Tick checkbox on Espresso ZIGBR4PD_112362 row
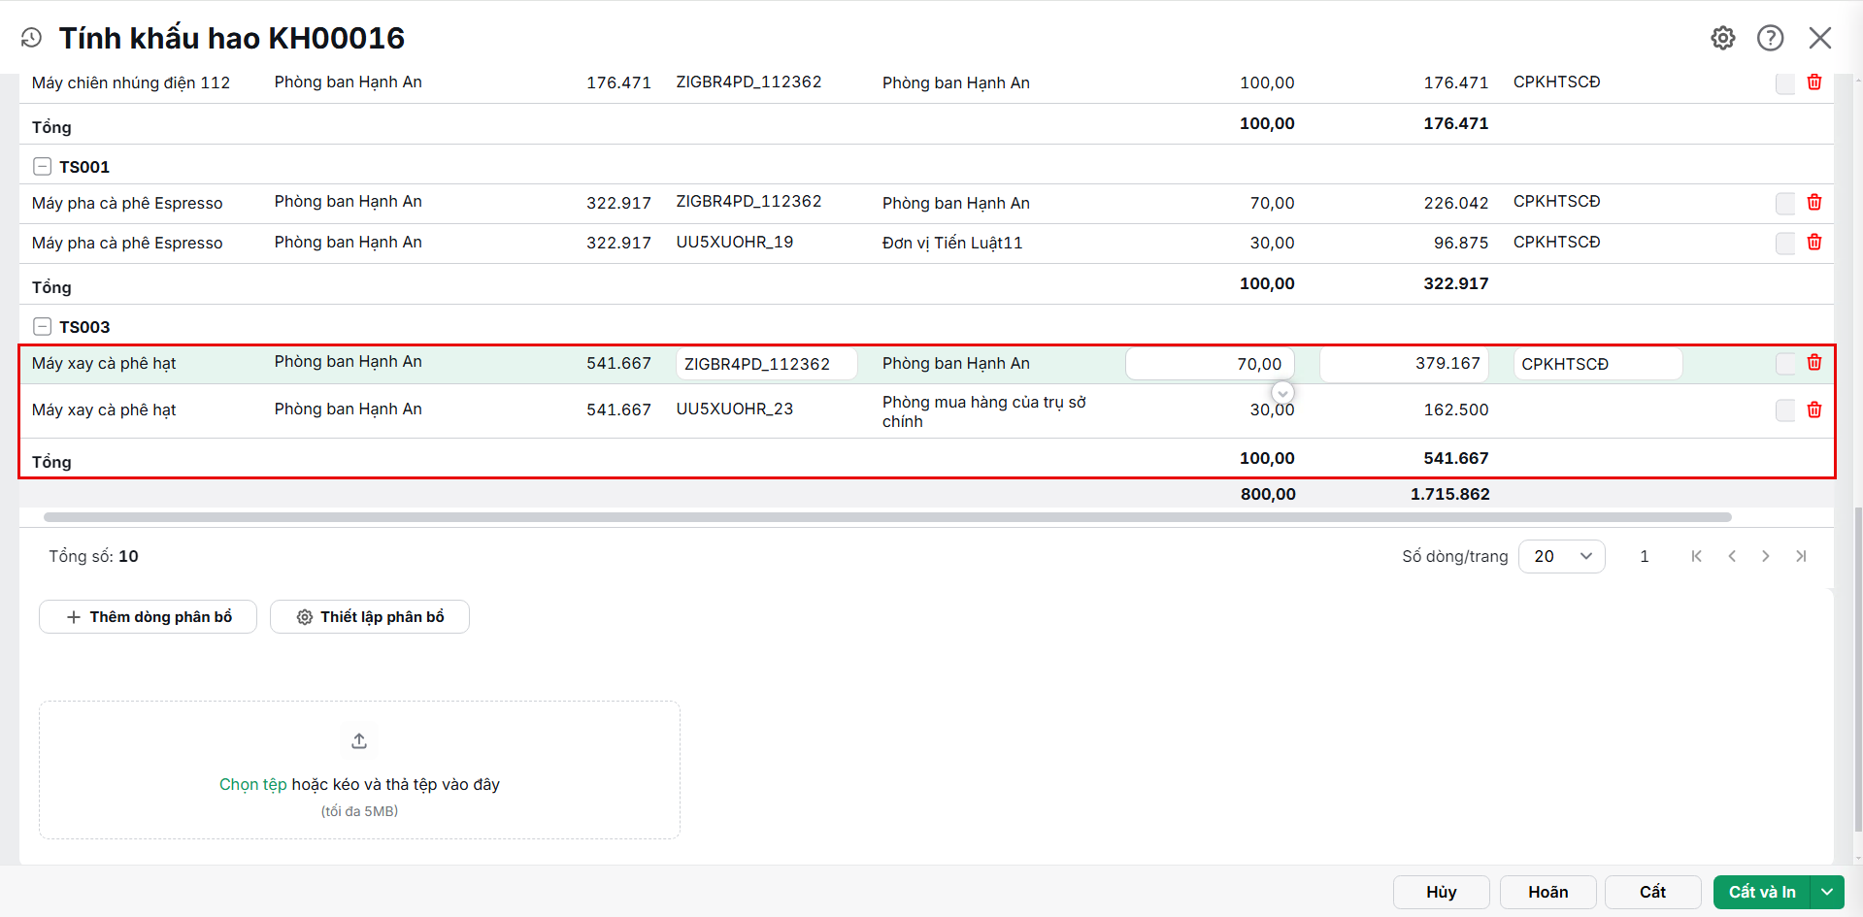The width and height of the screenshot is (1863, 917). (1785, 204)
